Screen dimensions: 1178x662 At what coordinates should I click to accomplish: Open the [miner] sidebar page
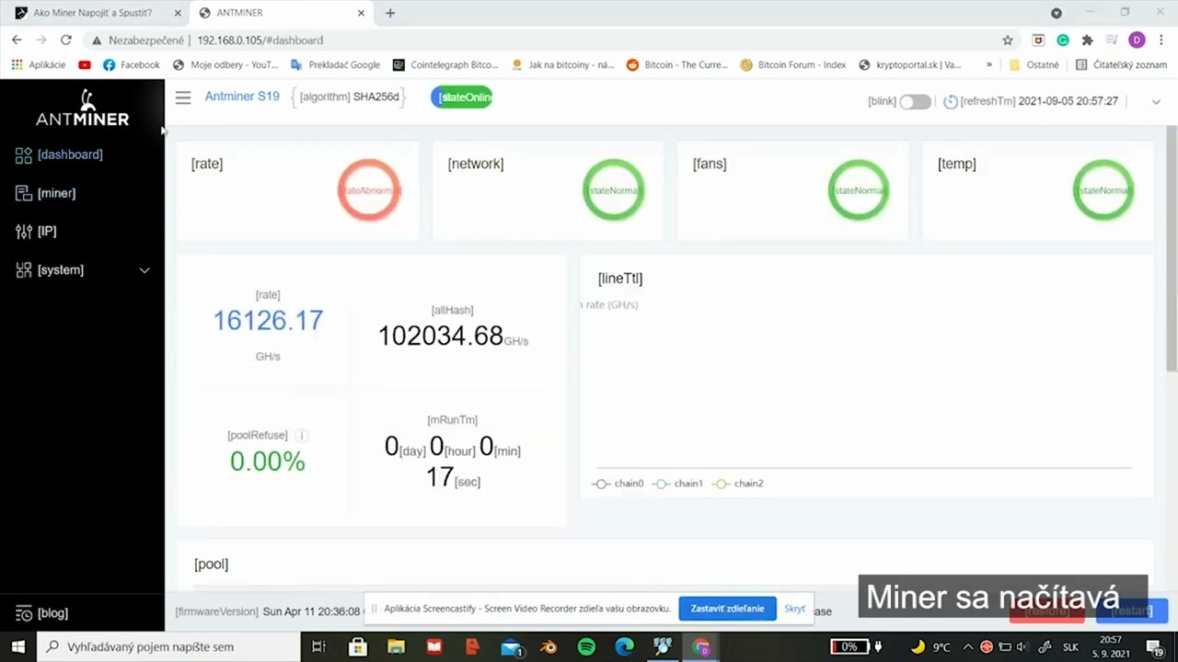[x=45, y=193]
